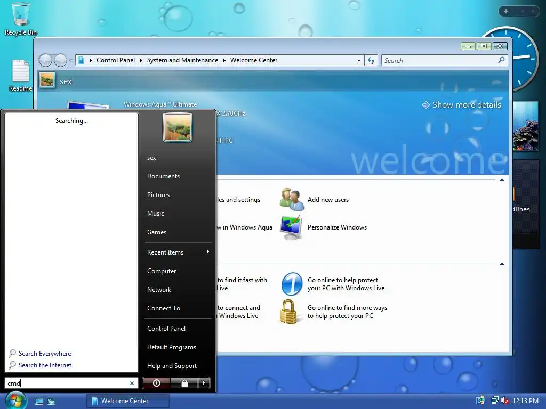Viewport: 546px width, 409px height.
Task: Click the Add new users link
Action: pyautogui.click(x=328, y=200)
